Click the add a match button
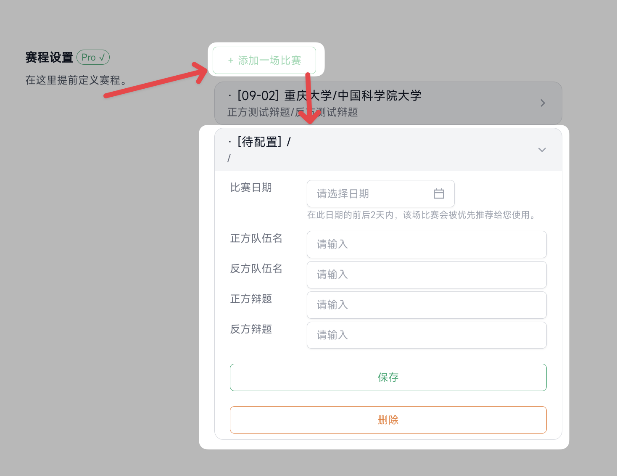 click(264, 61)
